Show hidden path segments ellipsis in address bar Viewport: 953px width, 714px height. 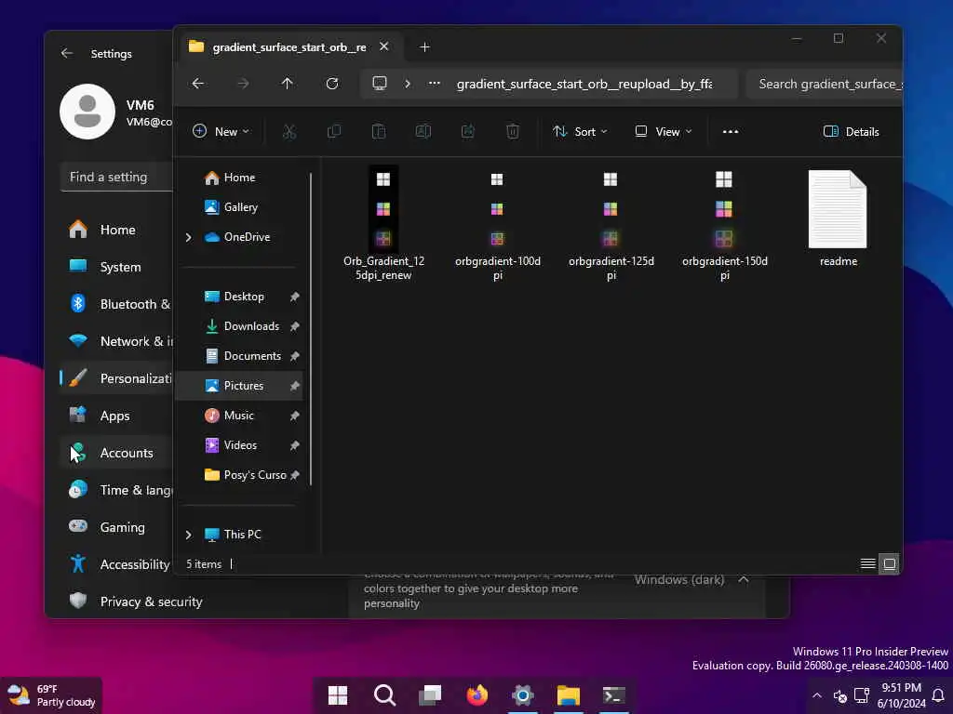point(434,84)
